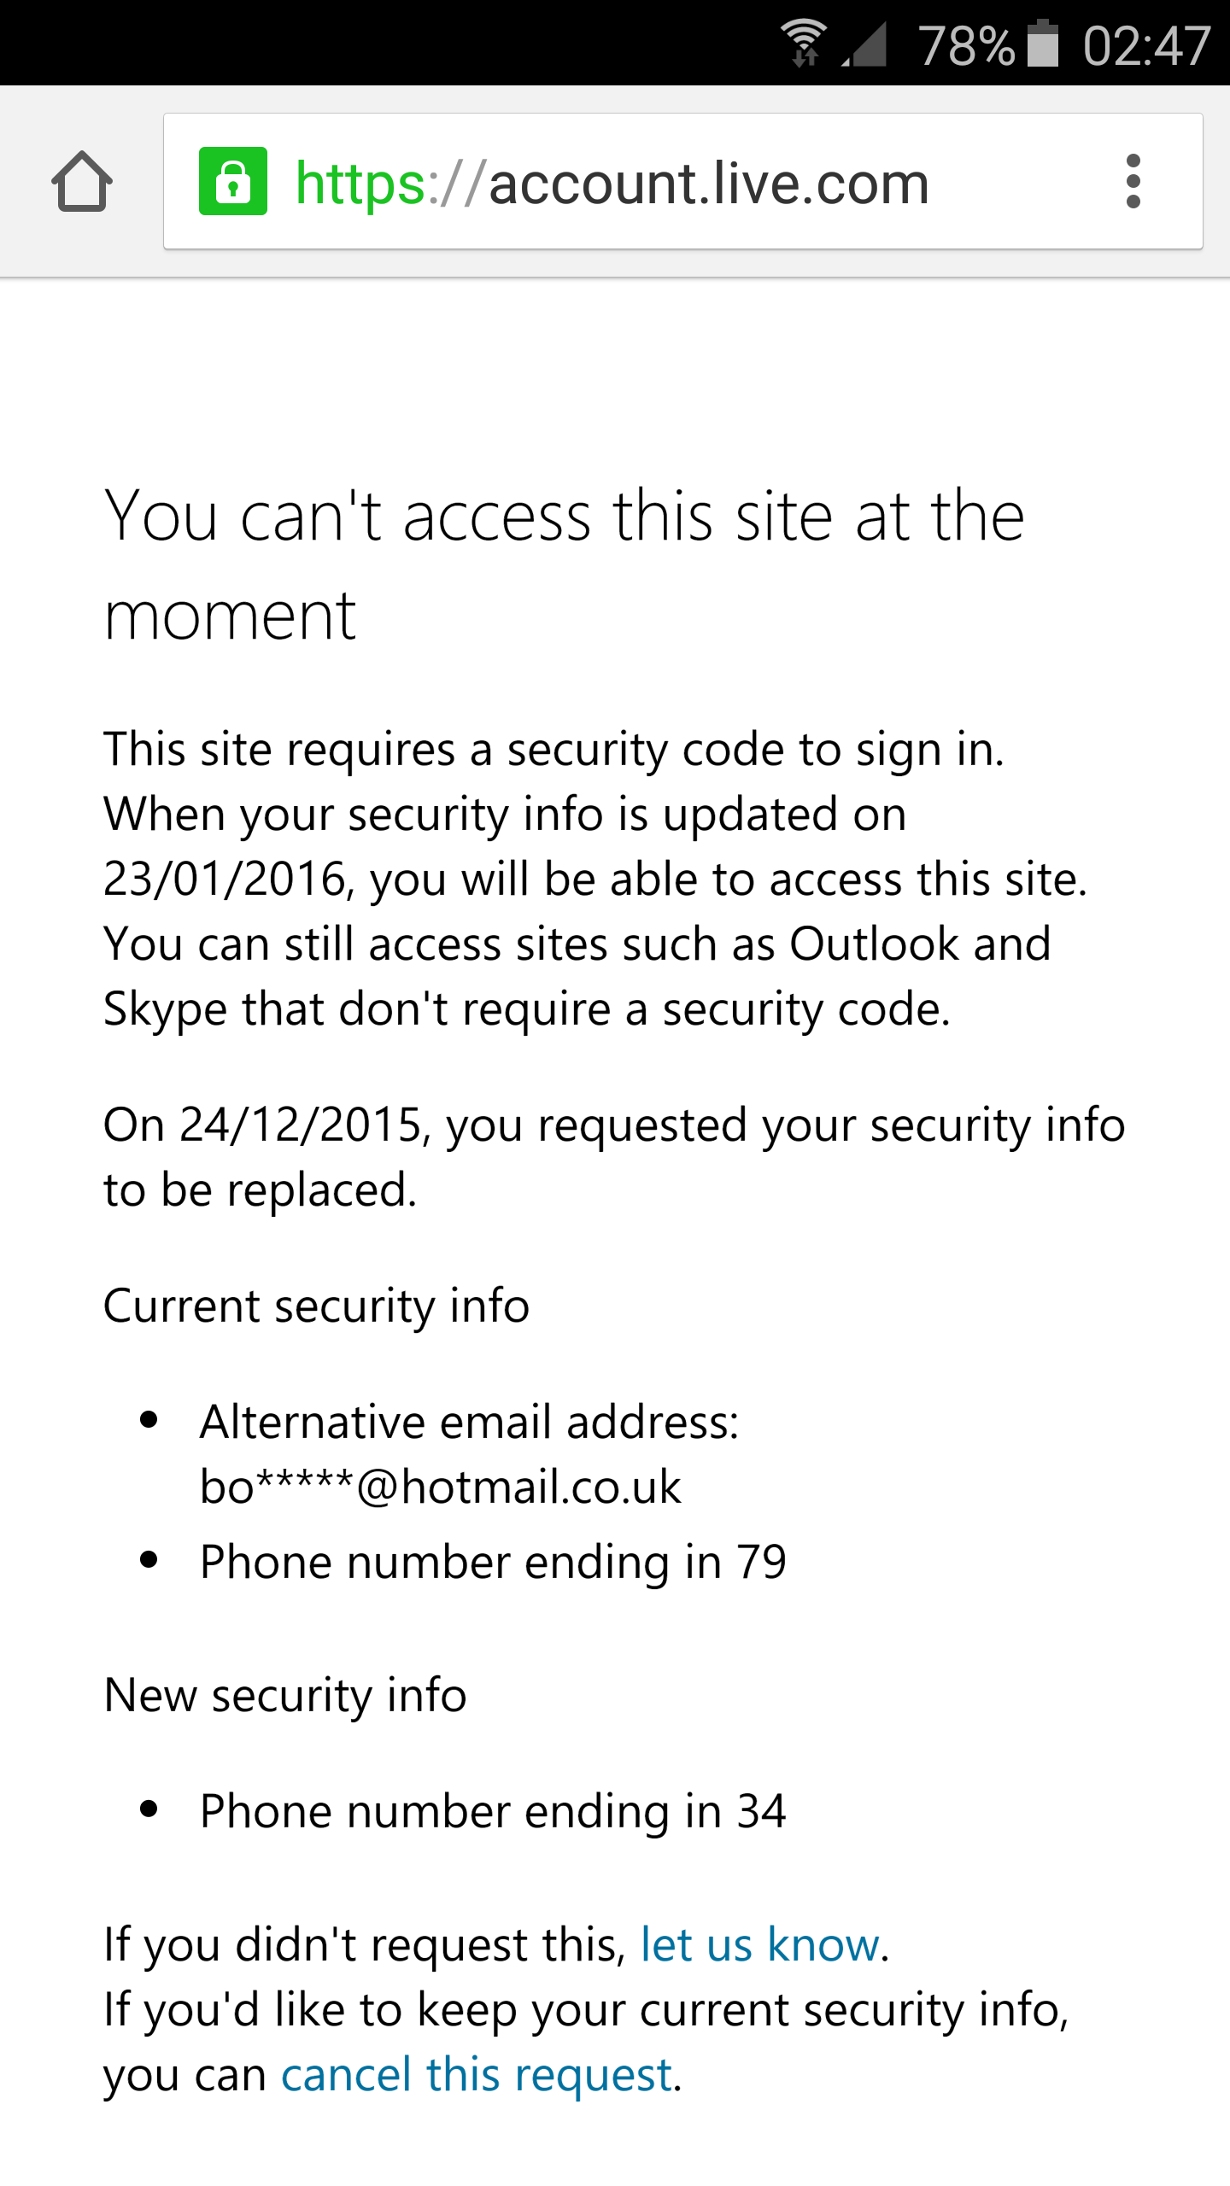Click the account.live.com address field
The height and width of the screenshot is (2186, 1230).
709,183
